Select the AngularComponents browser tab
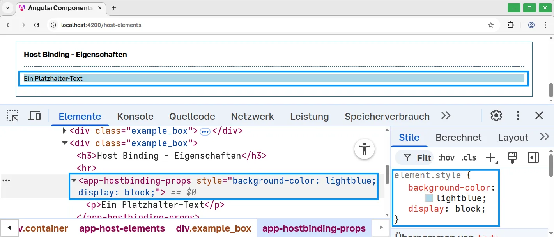Viewport: 554px width, 237px height. [x=61, y=8]
